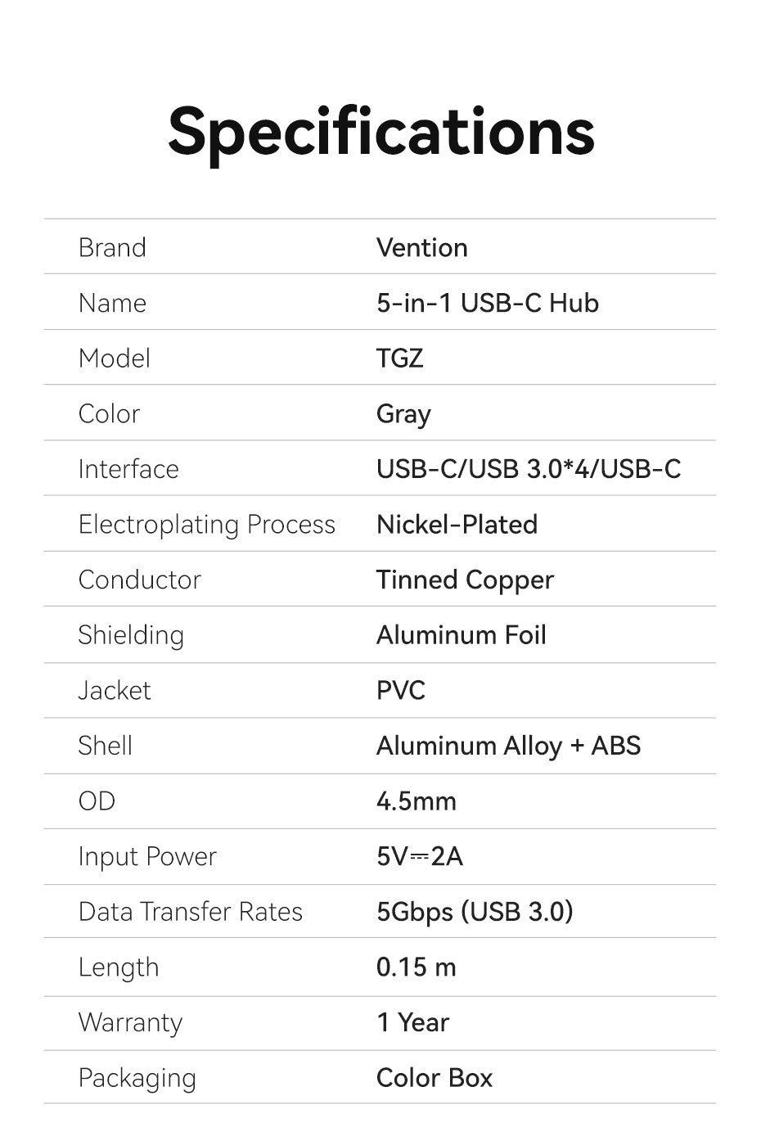Click the 0.15 m length value
This screenshot has width=761, height=1123.
(x=417, y=967)
